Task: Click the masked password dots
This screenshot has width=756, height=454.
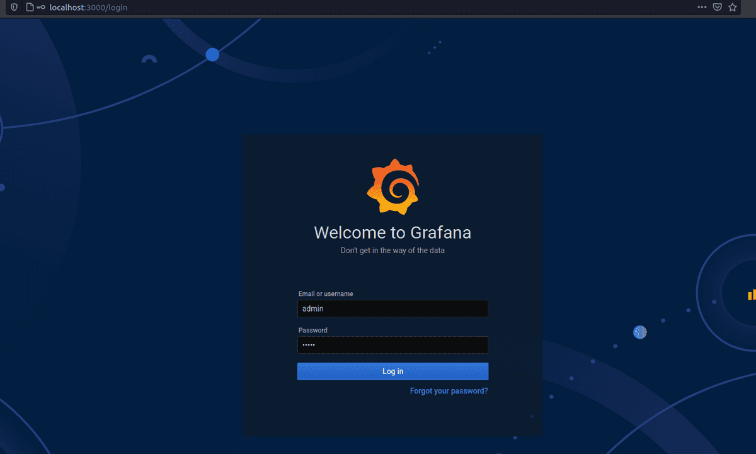Action: pos(309,345)
